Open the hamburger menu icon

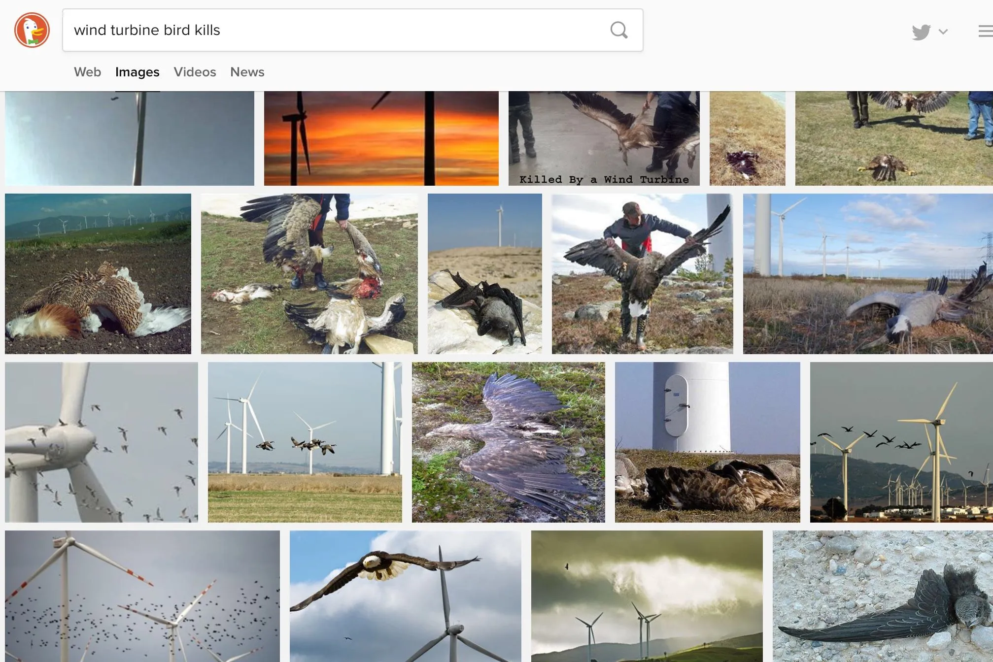[x=985, y=32]
